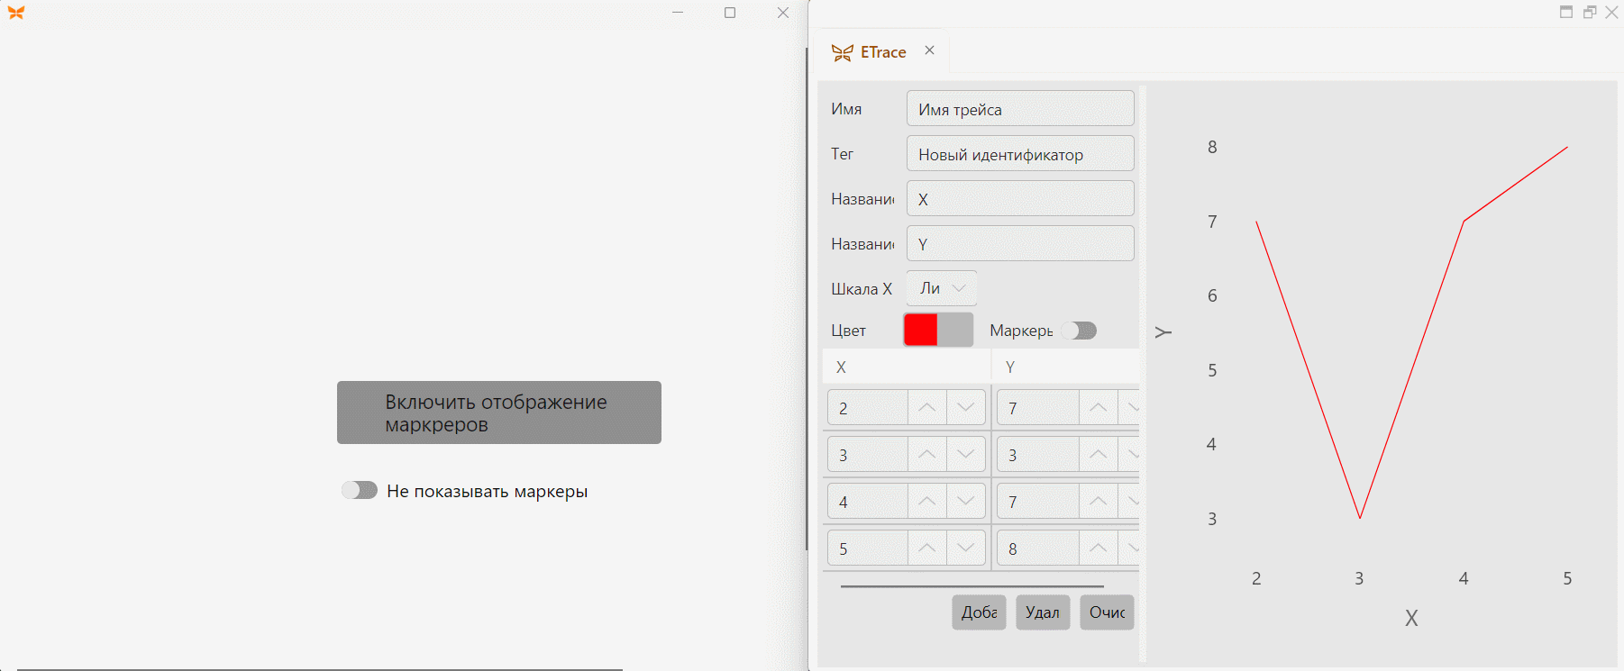Viewport: 1624px width, 671px height.
Task: Toggle the Маркеры switch
Action: (x=1079, y=331)
